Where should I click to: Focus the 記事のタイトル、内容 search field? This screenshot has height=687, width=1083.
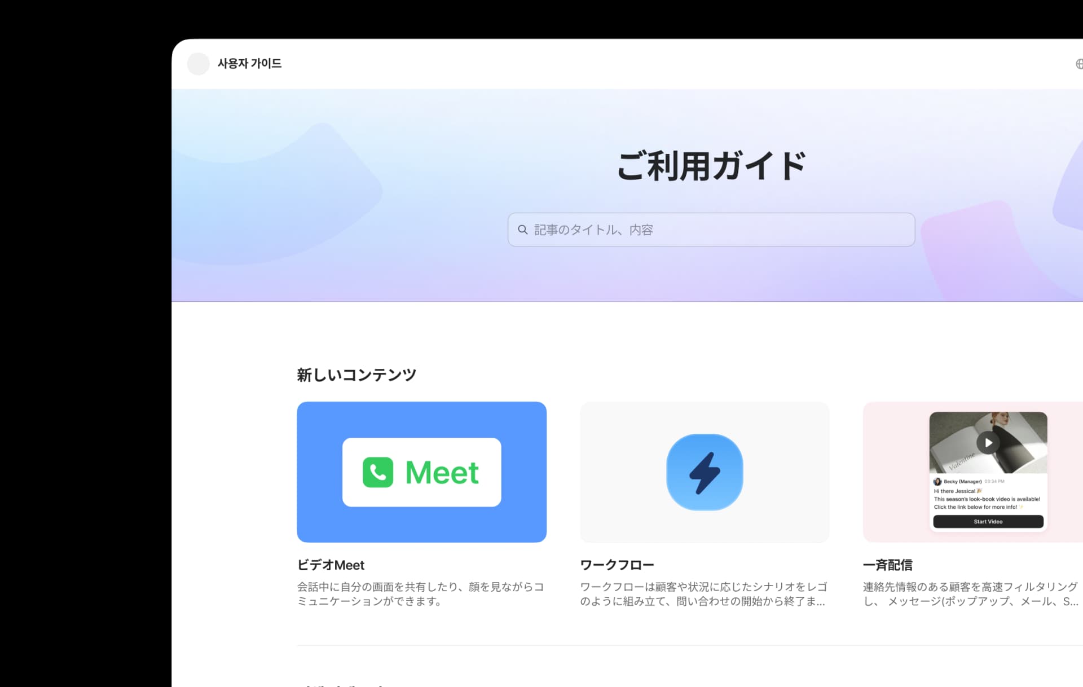coord(711,230)
